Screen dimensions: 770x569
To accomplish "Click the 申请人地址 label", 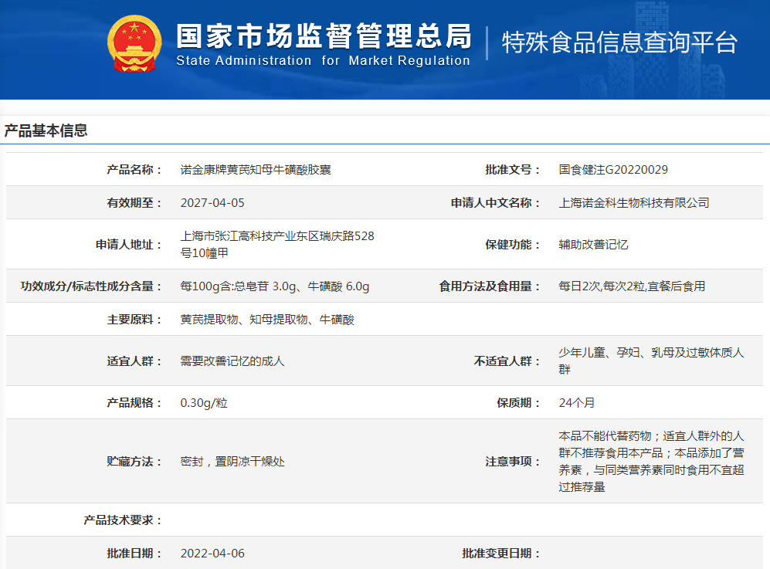I will tap(129, 245).
